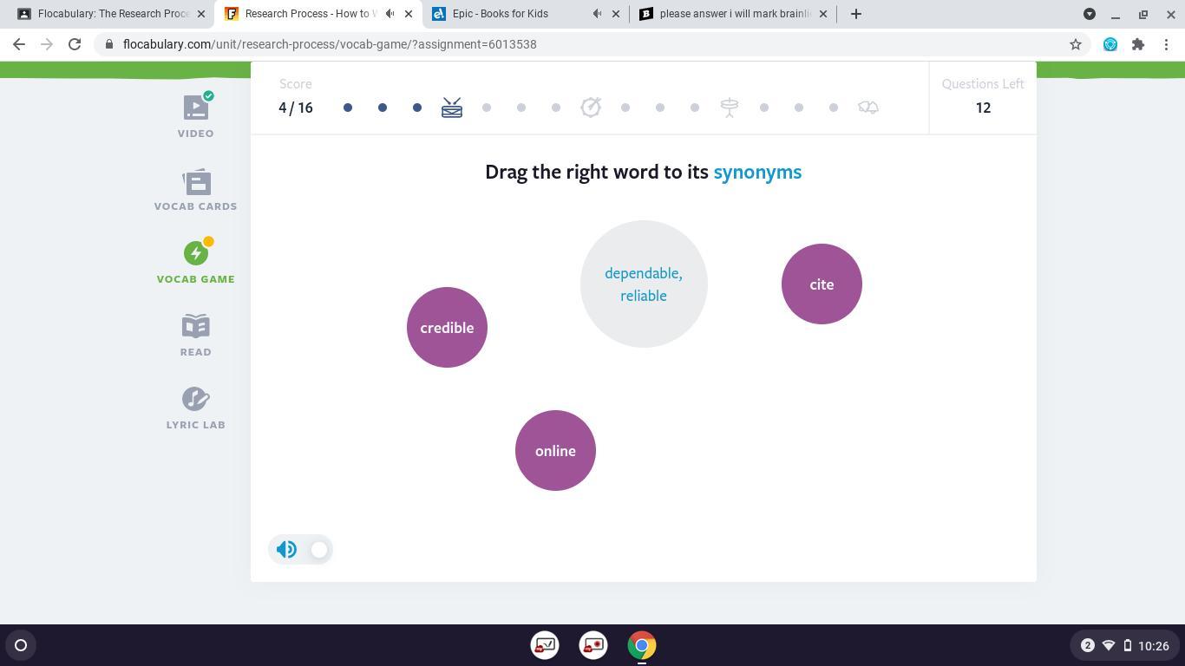Select the 'credible' word bubble
The width and height of the screenshot is (1185, 666).
pyautogui.click(x=447, y=328)
